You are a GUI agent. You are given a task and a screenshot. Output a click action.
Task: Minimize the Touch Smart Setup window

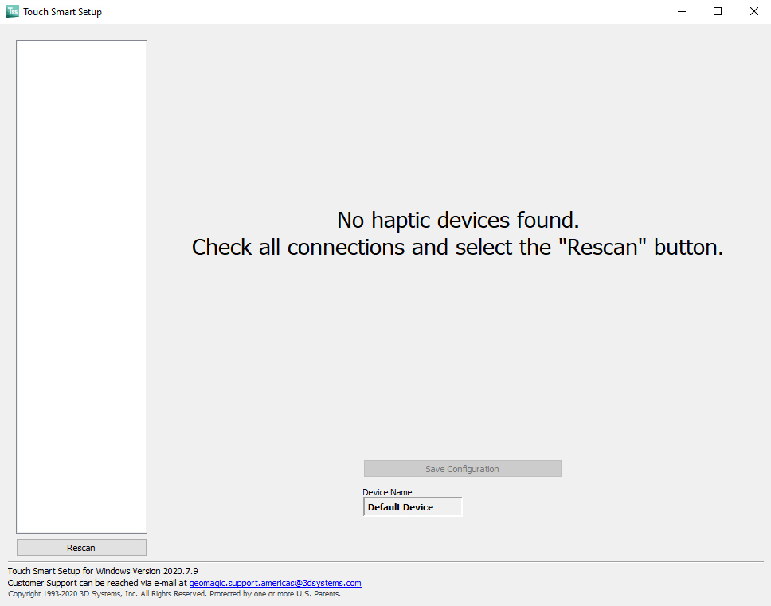(x=682, y=11)
